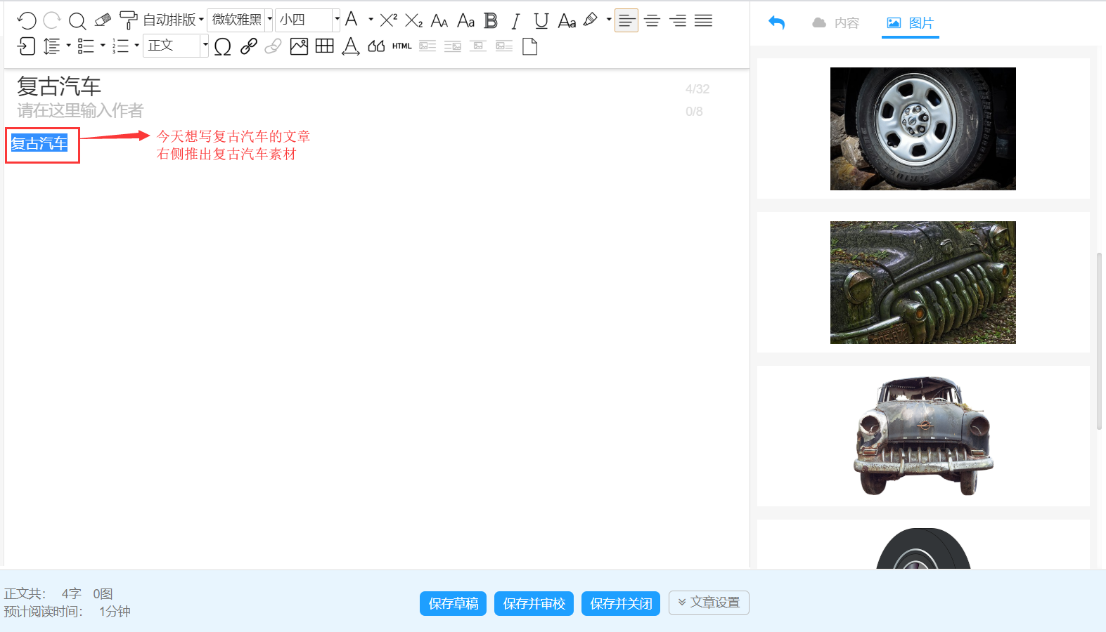Viewport: 1106px width, 632px height.
Task: Center align the text
Action: pos(652,20)
